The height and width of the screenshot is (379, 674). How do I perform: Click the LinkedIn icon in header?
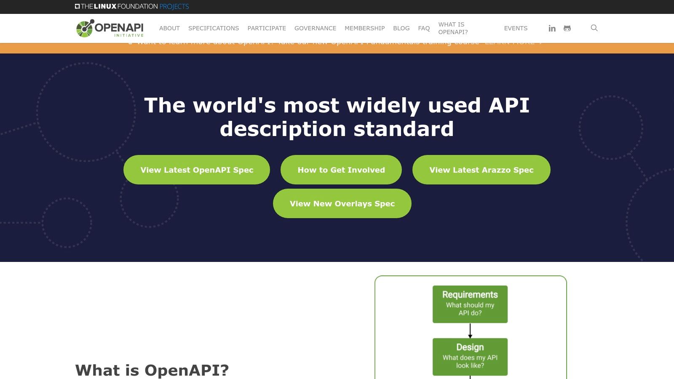(552, 28)
